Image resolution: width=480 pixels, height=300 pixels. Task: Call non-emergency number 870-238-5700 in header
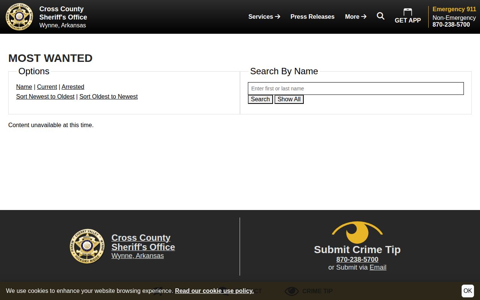click(451, 24)
